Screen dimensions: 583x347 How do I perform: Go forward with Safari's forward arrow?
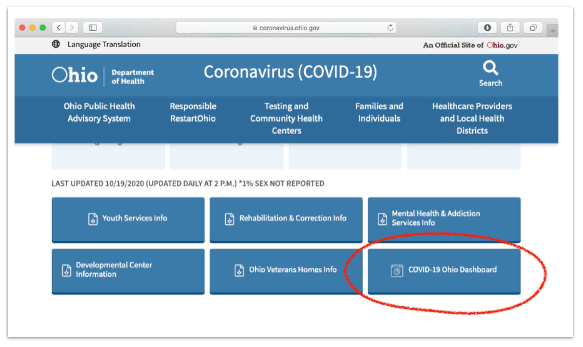pyautogui.click(x=72, y=28)
